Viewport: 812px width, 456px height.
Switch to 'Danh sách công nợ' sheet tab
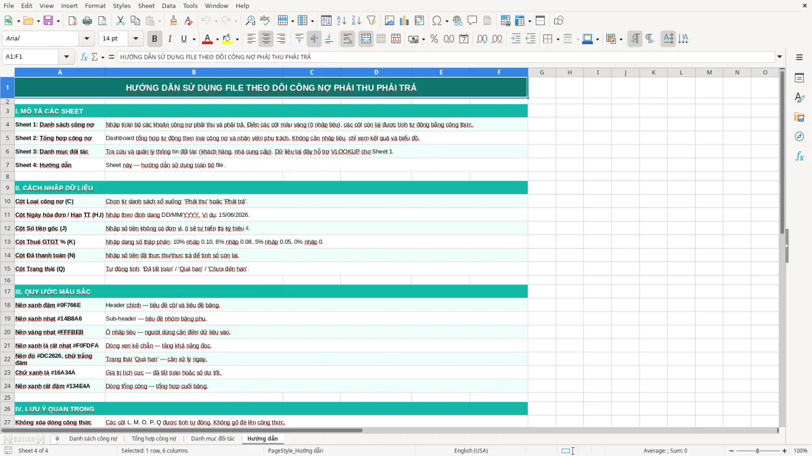tap(93, 438)
